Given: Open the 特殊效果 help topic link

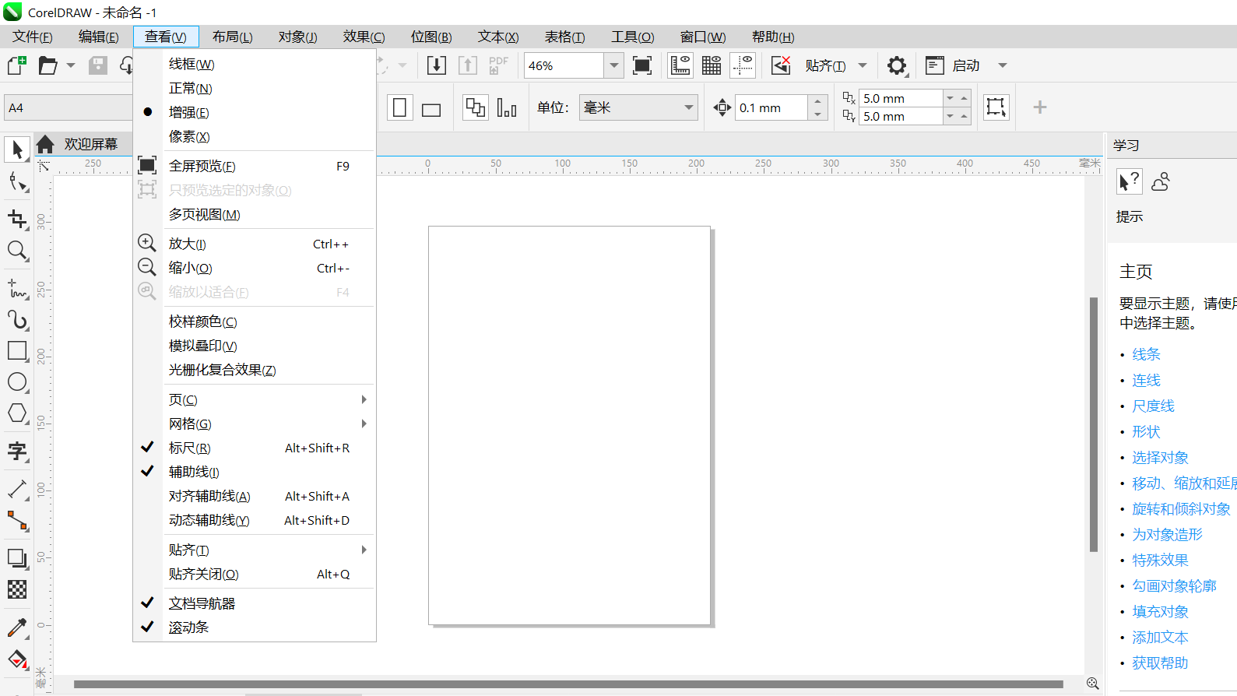Looking at the screenshot, I should click(x=1160, y=560).
